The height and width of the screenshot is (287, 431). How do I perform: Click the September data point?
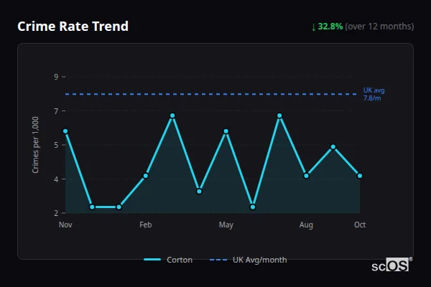point(333,147)
